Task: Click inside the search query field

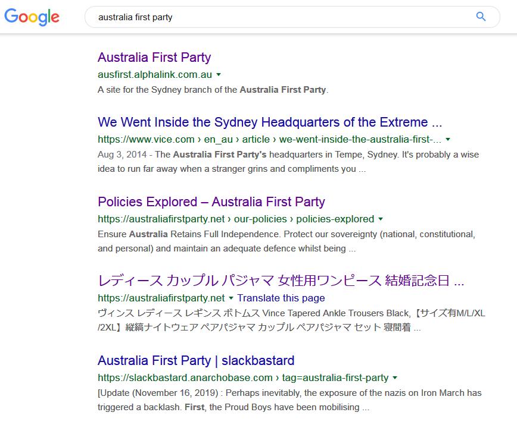Action: click(280, 17)
